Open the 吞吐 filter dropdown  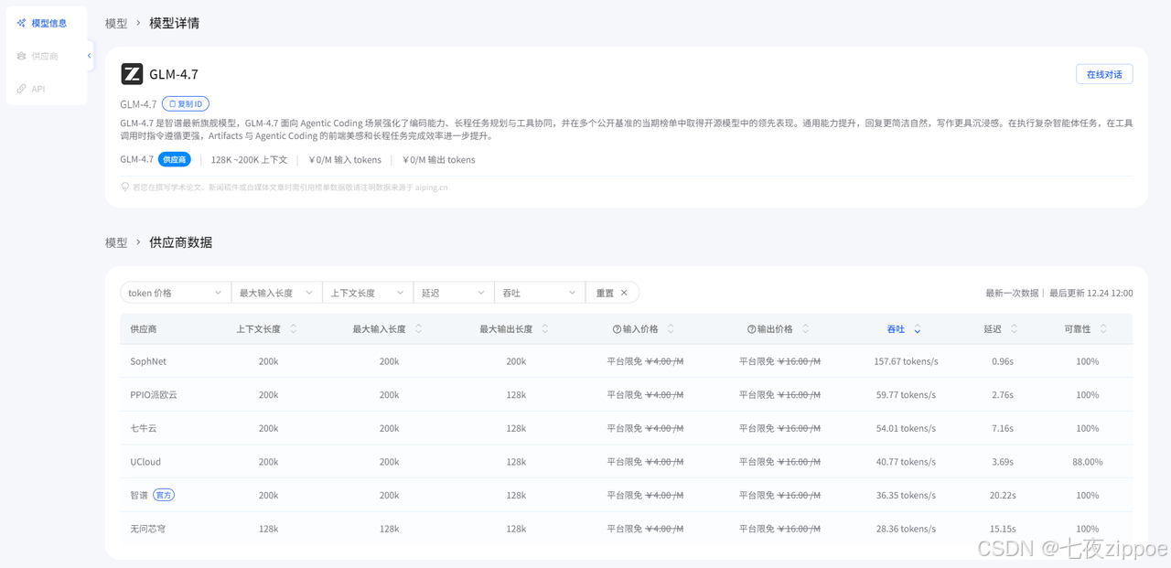pyautogui.click(x=540, y=293)
